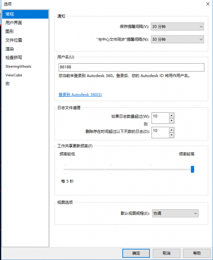
Task: Select the ViewCube category
Action: pyautogui.click(x=25, y=75)
